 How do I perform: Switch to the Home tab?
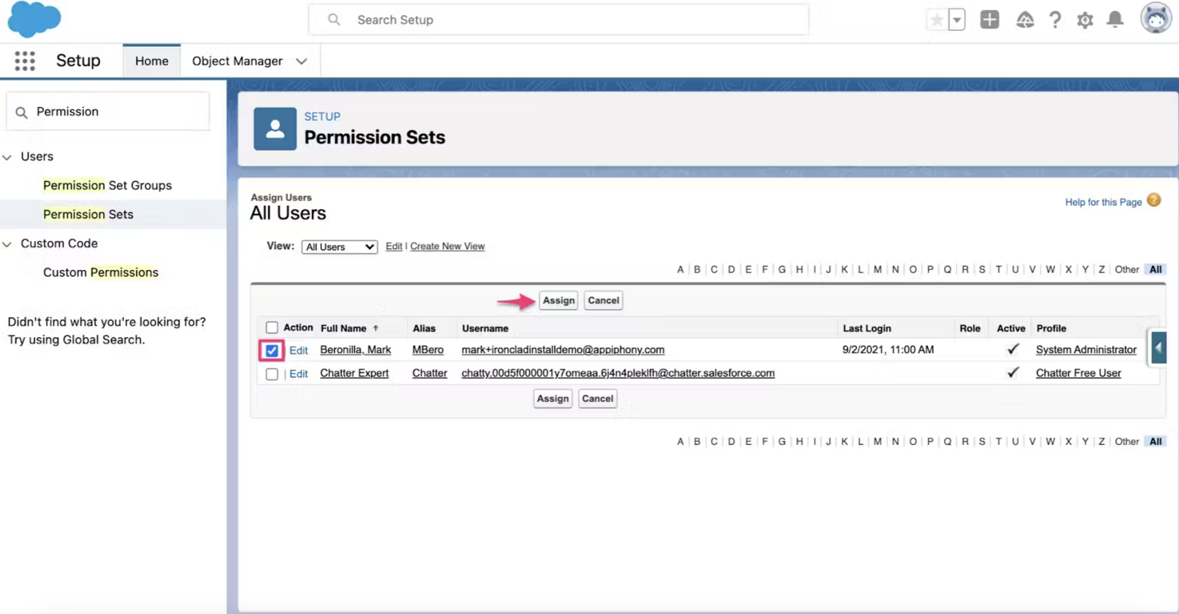point(151,61)
